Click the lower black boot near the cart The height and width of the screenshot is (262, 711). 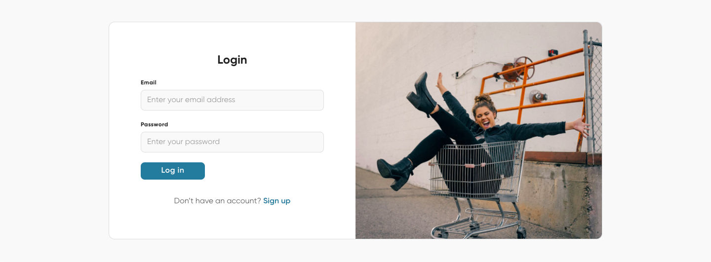coord(395,173)
